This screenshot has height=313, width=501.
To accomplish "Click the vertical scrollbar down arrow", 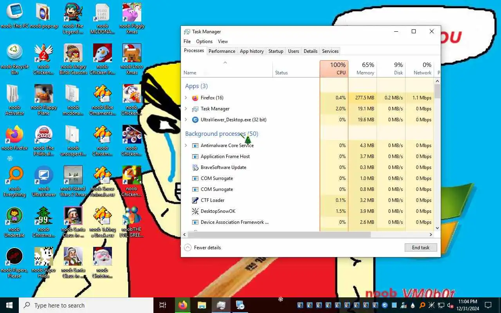I will click(x=437, y=228).
